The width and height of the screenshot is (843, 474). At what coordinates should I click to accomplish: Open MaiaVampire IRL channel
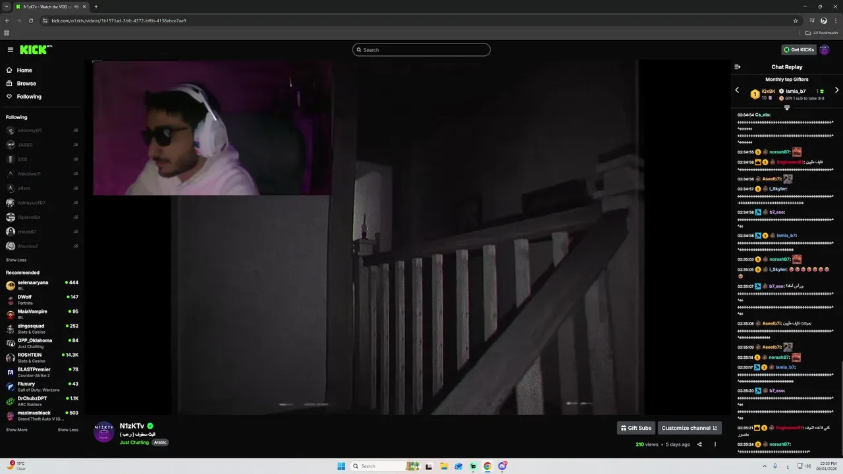tap(42, 314)
